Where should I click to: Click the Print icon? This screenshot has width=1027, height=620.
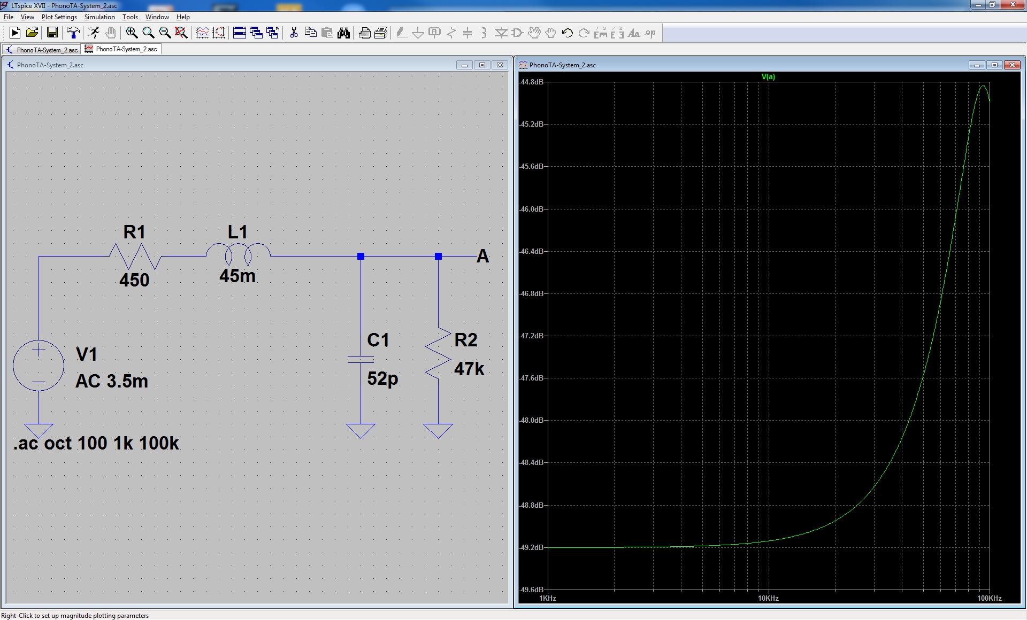pos(364,33)
